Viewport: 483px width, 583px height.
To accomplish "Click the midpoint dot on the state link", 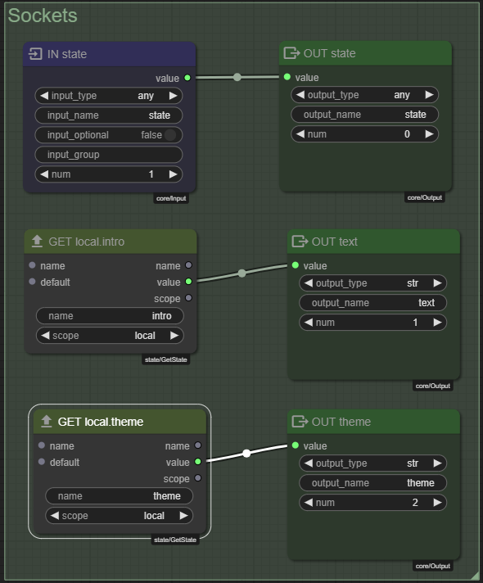I will (x=237, y=77).
